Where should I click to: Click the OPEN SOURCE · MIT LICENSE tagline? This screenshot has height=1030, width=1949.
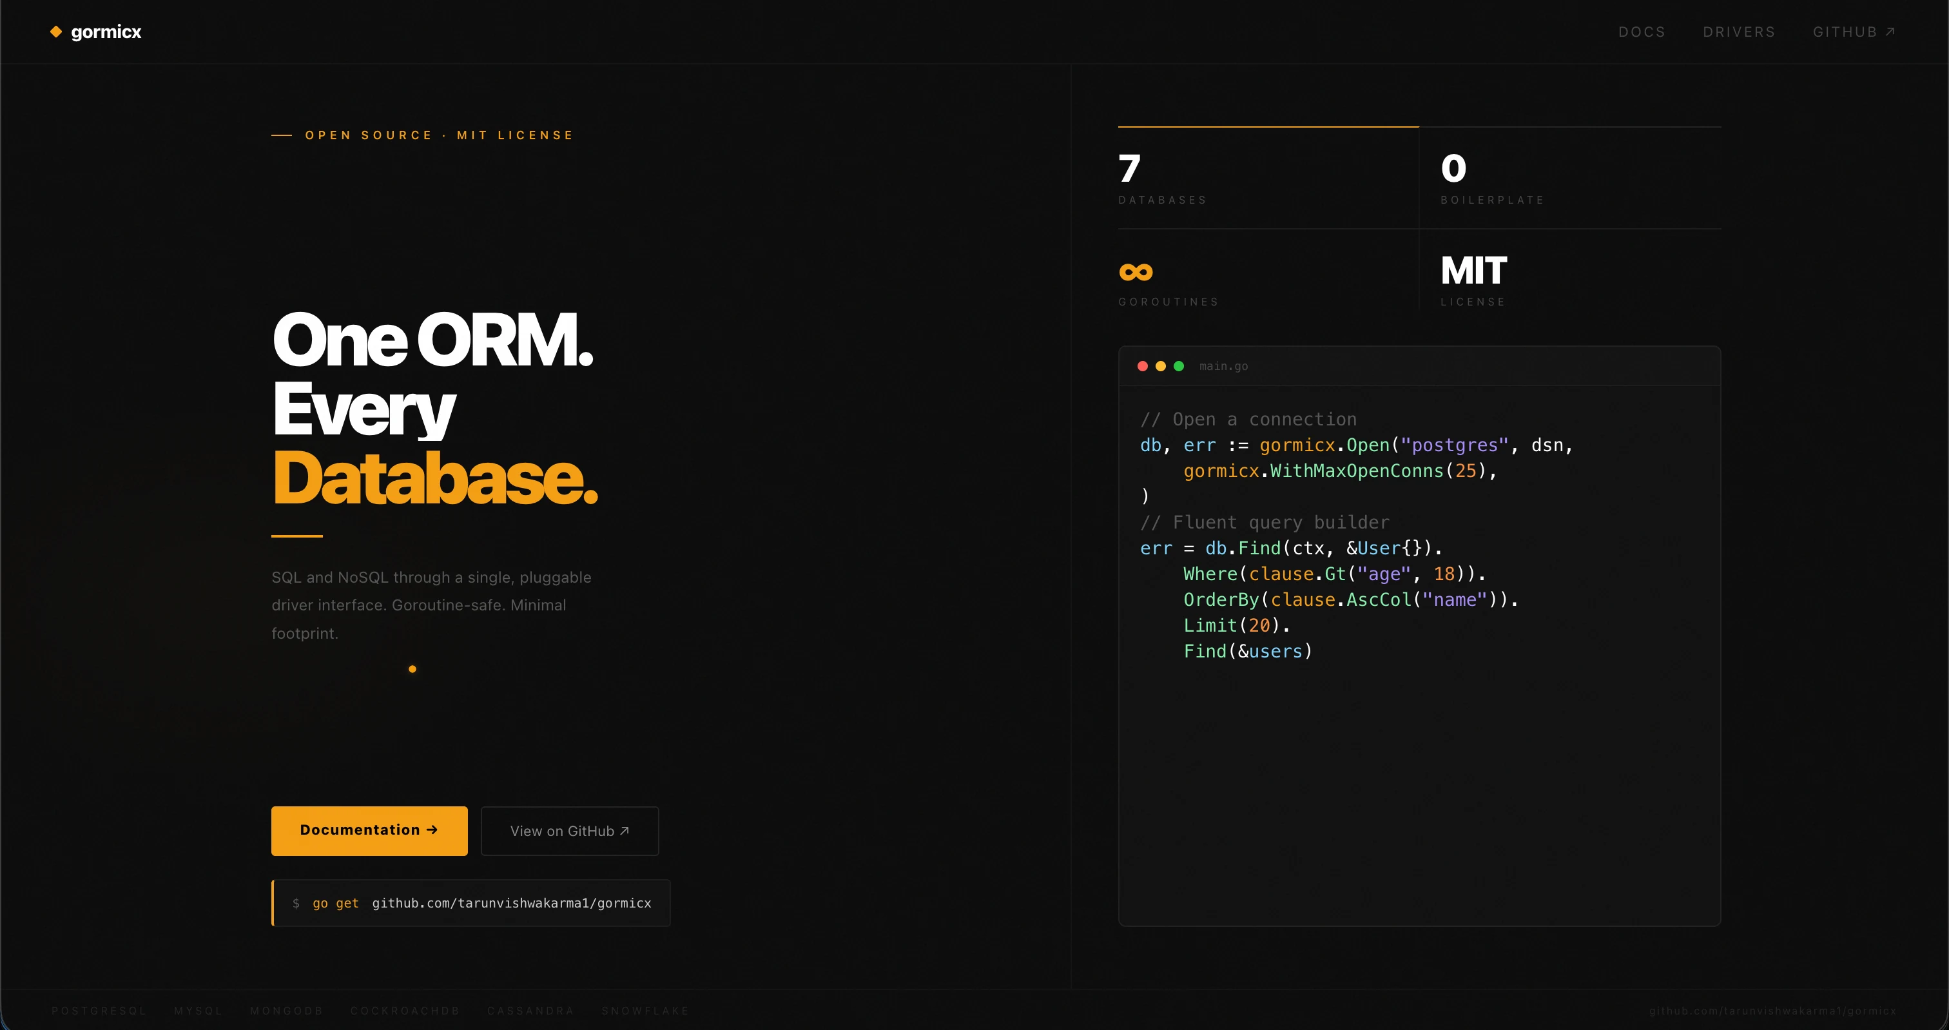pyautogui.click(x=423, y=135)
